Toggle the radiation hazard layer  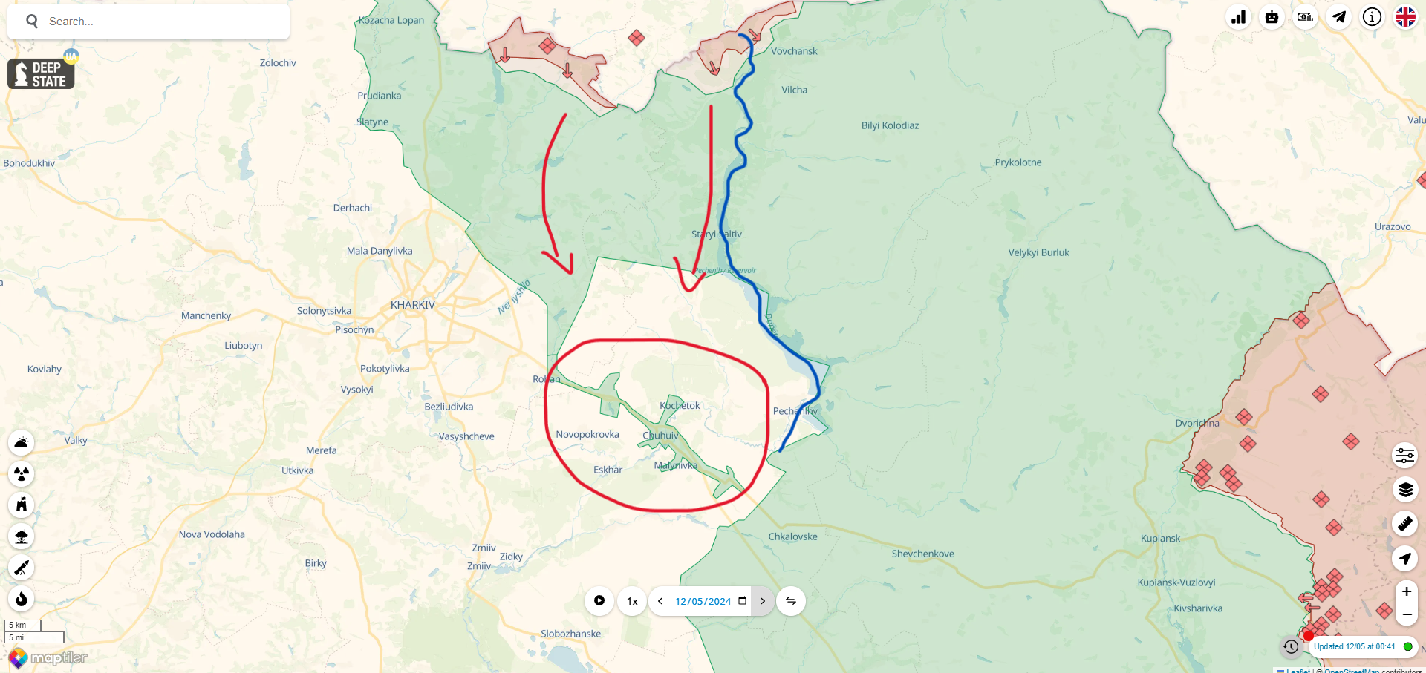(x=22, y=473)
